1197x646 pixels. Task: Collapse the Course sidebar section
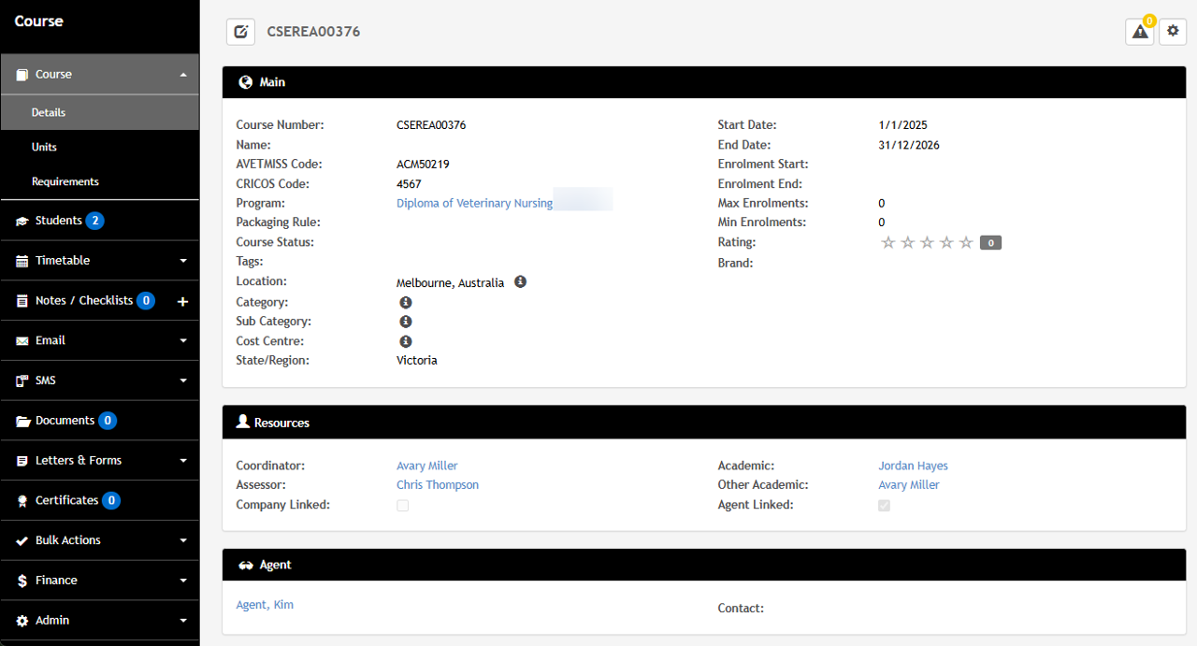point(183,75)
